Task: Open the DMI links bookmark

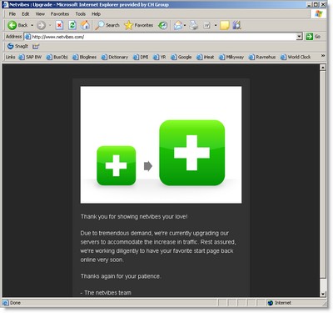Action: coord(141,57)
